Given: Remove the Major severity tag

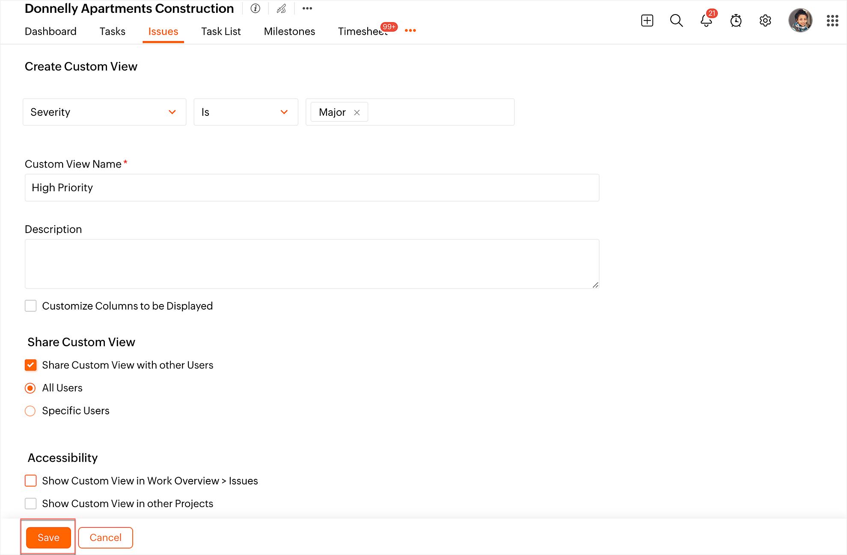Looking at the screenshot, I should [357, 112].
